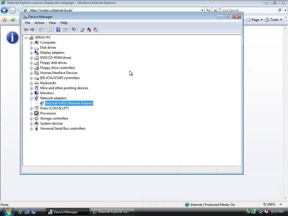Open the Properties toolbar icon in Device Manager
The height and width of the screenshot is (216, 288).
click(49, 30)
